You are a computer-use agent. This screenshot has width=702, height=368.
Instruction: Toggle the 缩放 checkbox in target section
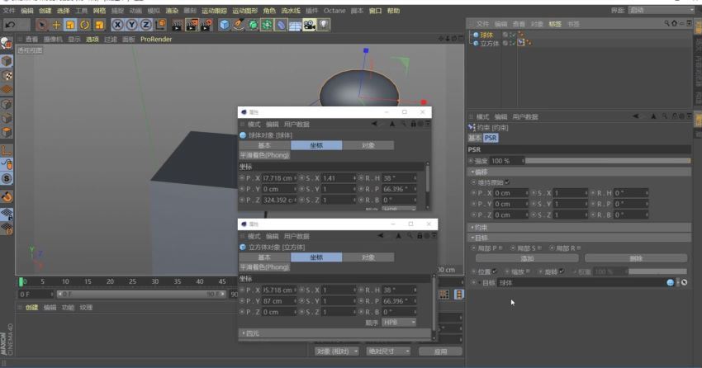528,271
